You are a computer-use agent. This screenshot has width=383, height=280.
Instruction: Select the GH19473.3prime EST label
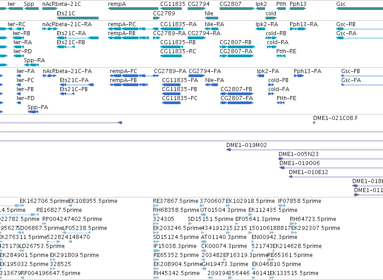click(x=225, y=264)
